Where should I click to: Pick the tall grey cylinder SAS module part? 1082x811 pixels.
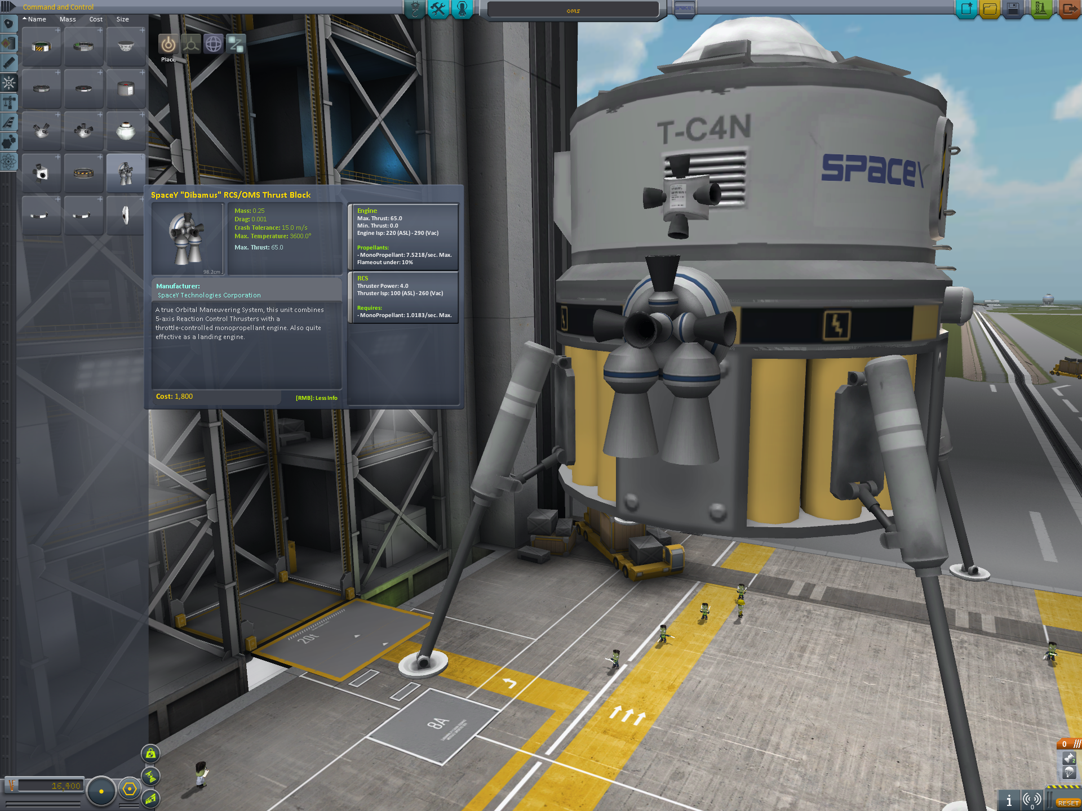point(126,89)
